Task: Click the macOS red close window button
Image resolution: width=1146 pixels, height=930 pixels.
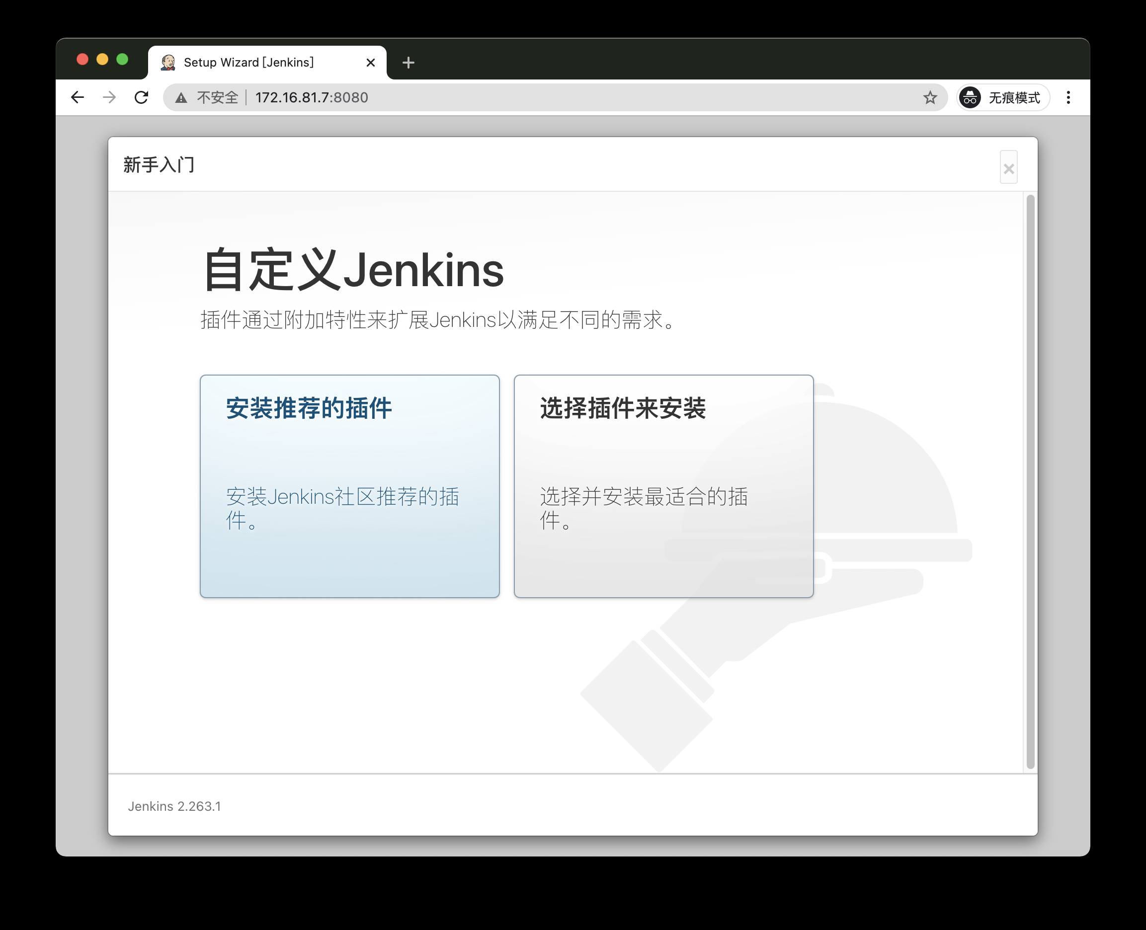Action: click(82, 59)
